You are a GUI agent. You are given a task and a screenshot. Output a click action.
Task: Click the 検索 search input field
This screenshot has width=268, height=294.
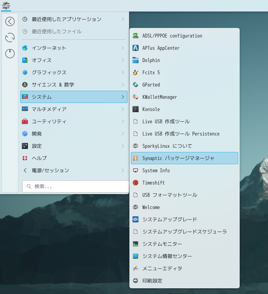[75, 186]
